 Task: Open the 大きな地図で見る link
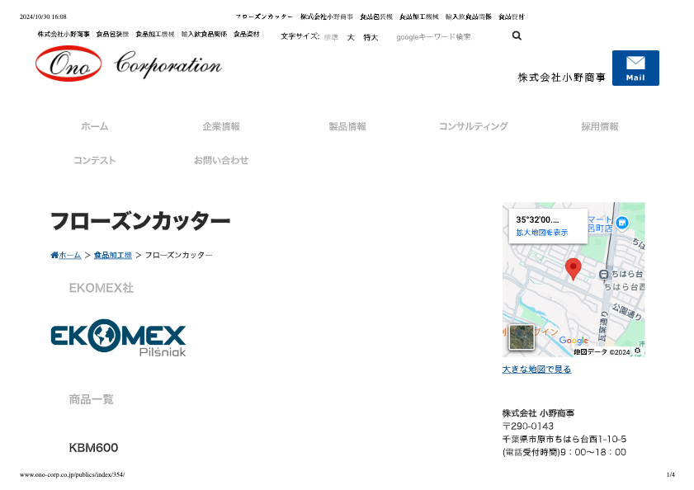pos(537,370)
